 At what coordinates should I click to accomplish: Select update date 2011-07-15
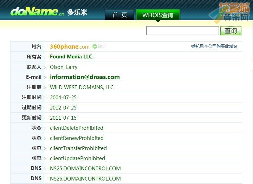click(x=63, y=118)
